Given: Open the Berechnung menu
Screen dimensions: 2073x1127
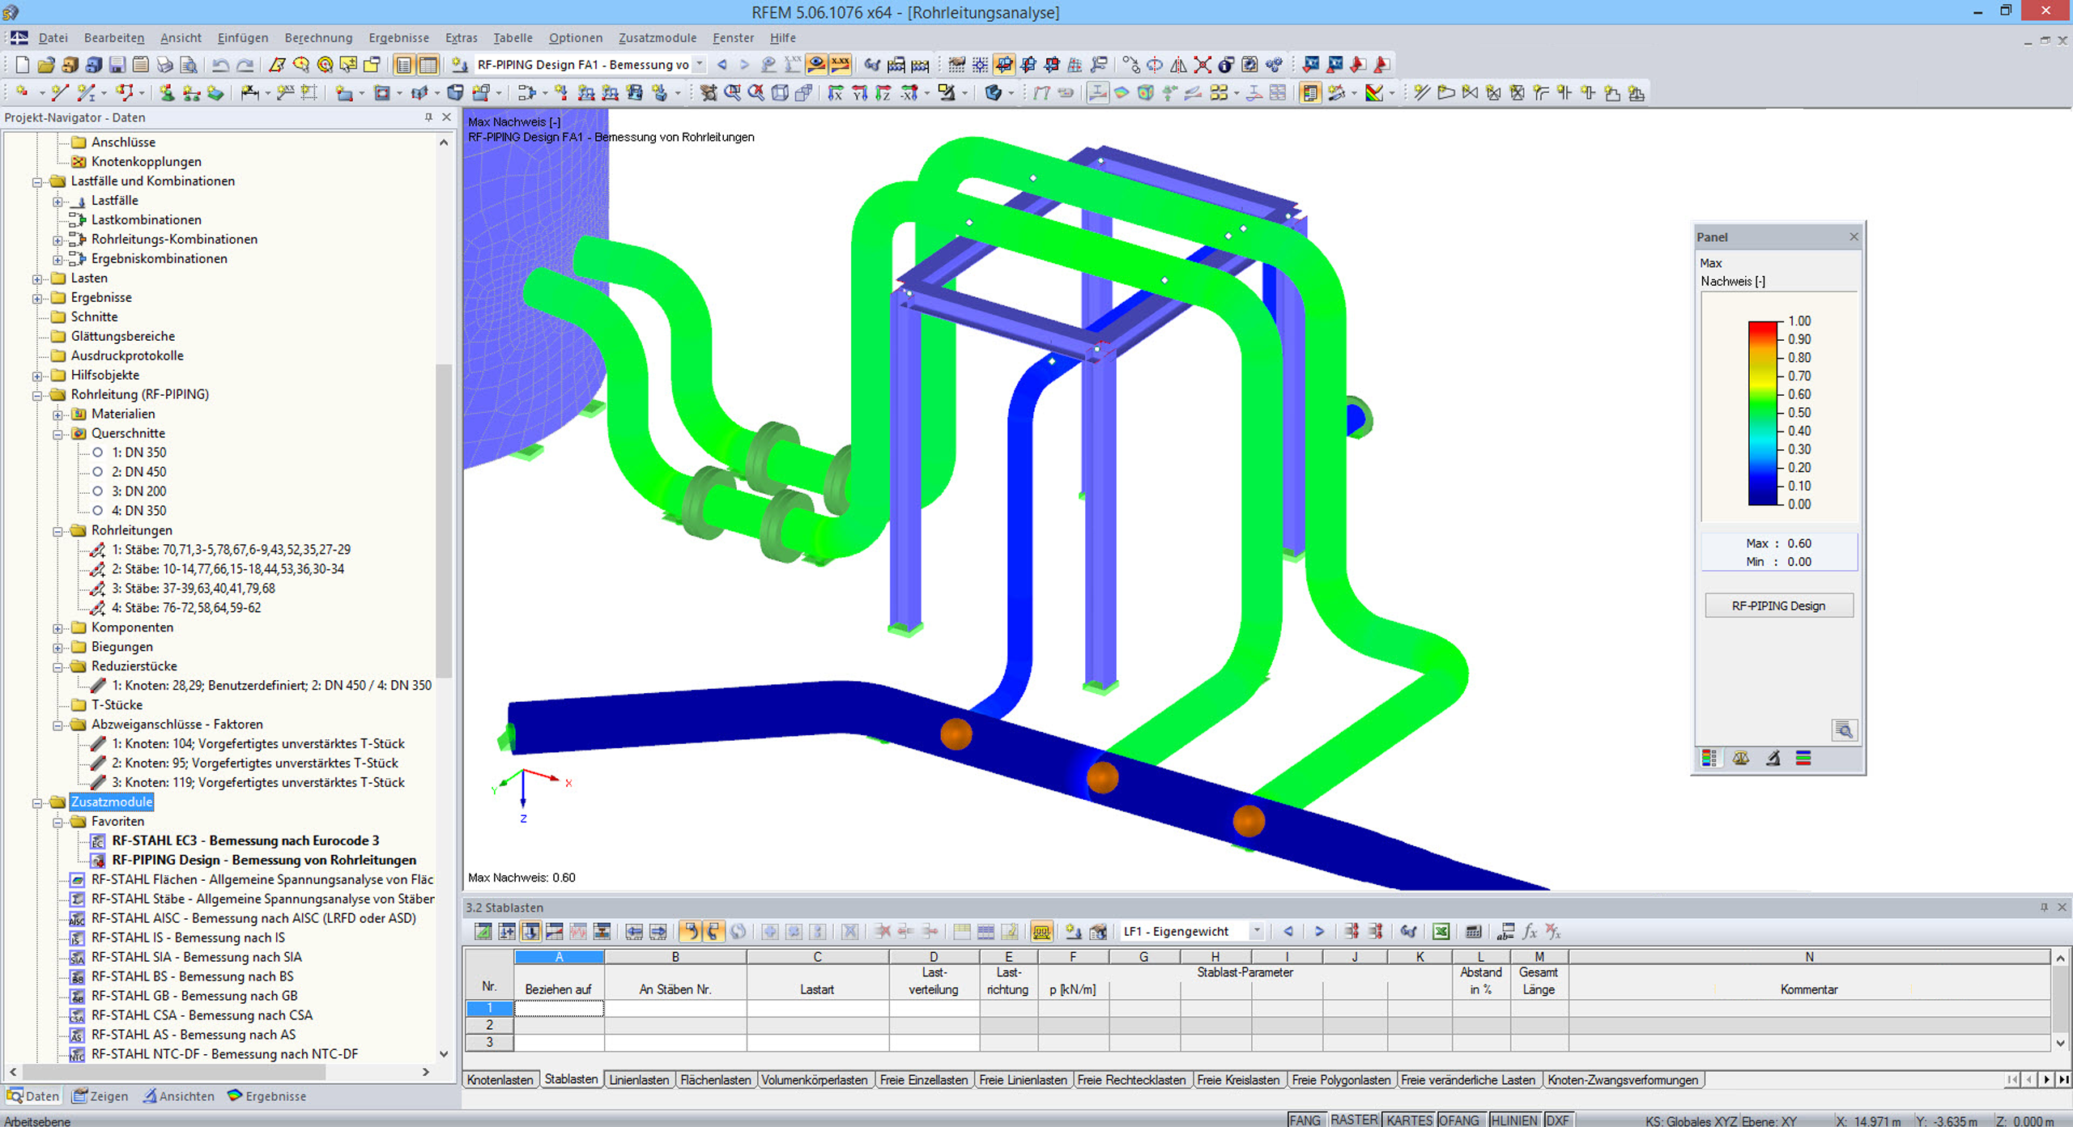Looking at the screenshot, I should (317, 37).
